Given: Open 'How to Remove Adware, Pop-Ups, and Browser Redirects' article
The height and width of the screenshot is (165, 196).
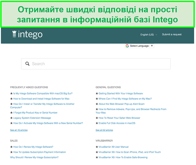Looking at the screenshot, I should [x=131, y=111].
